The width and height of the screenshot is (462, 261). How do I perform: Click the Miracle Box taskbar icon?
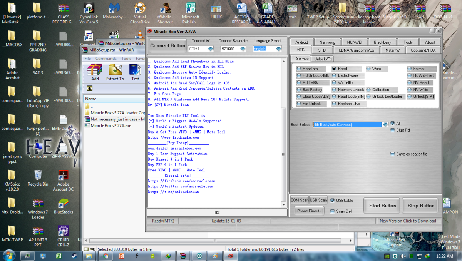(x=230, y=256)
